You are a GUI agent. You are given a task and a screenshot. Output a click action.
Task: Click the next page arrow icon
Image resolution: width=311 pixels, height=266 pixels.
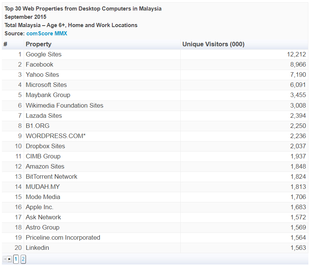(x=9, y=259)
